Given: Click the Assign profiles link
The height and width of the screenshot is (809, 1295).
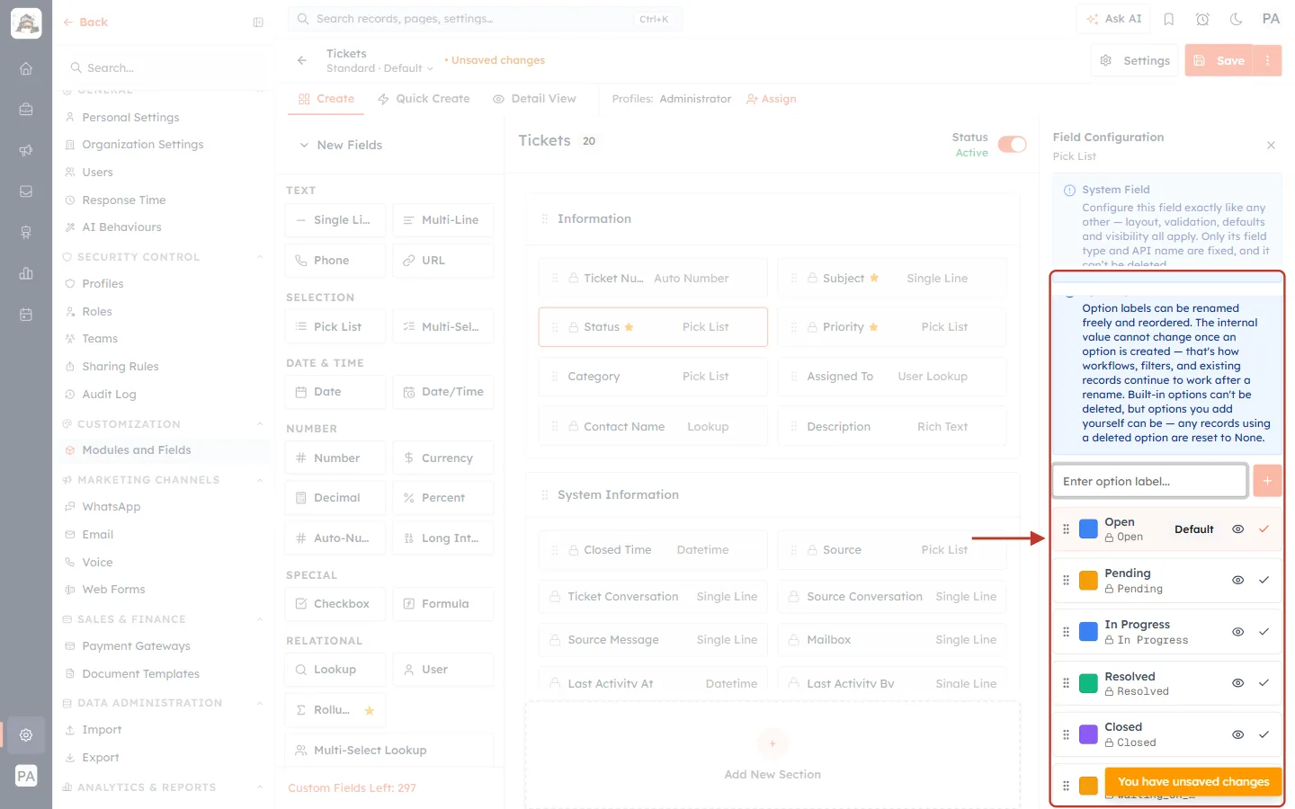Looking at the screenshot, I should point(772,99).
